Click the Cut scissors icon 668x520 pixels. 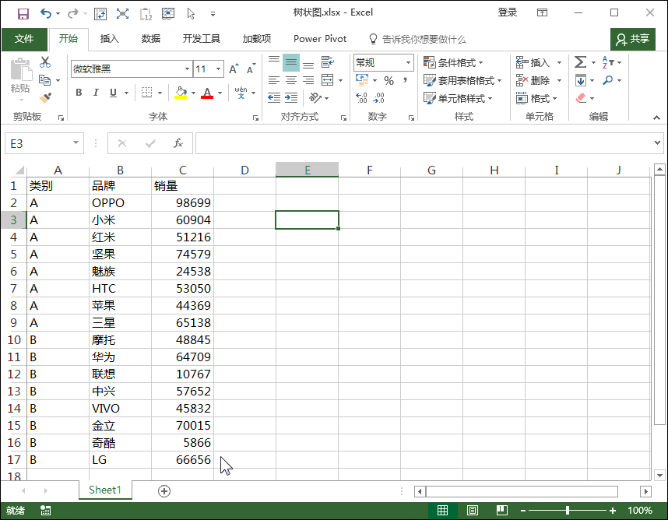[44, 62]
